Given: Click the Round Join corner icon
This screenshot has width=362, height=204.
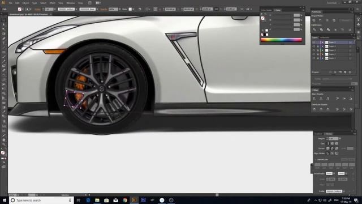Looking at the screenshot, I should (x=332, y=148).
